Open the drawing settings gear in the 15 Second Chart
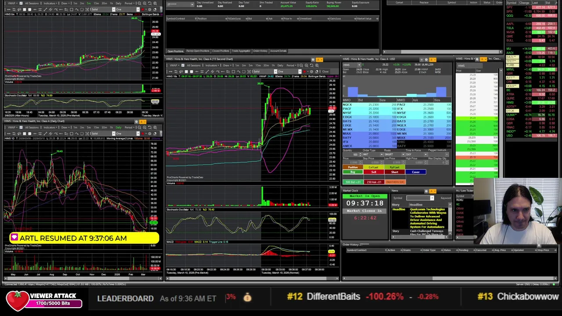 311,72
